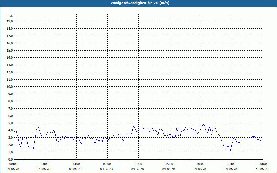Select the 14,0 y-axis label

pos(10,57)
